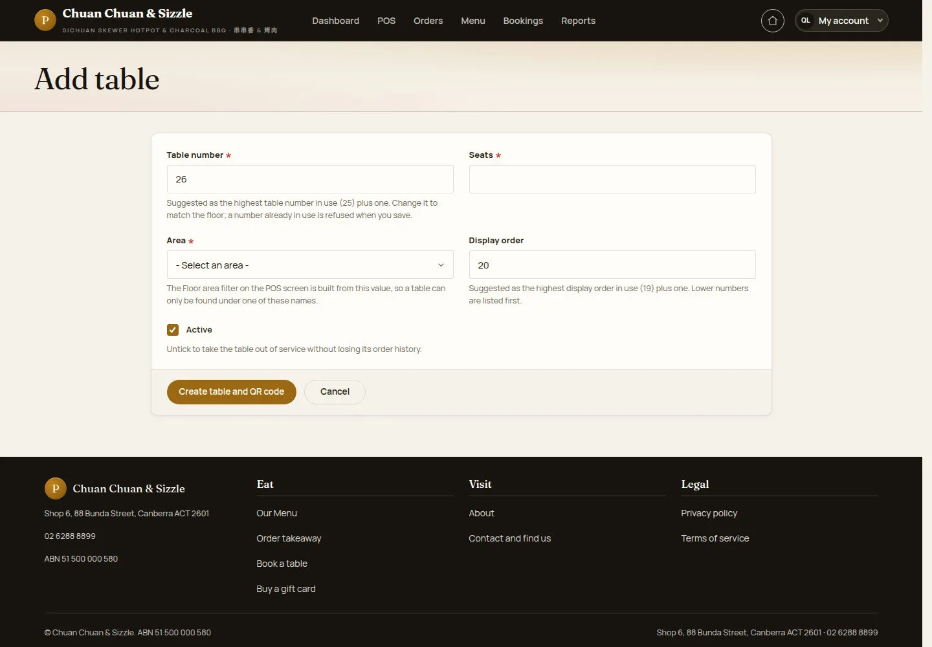Open the Book a table footer link

click(x=282, y=564)
